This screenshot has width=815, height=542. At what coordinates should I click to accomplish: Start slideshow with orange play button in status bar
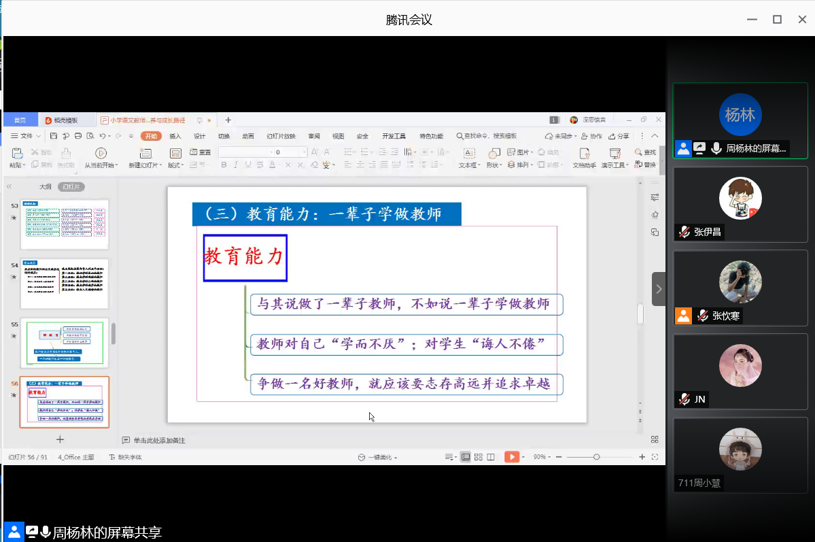point(511,457)
